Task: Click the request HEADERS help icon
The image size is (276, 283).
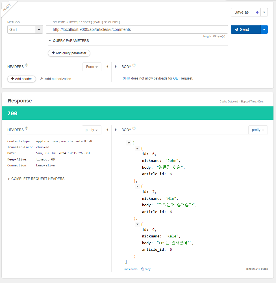Action: tap(27, 65)
